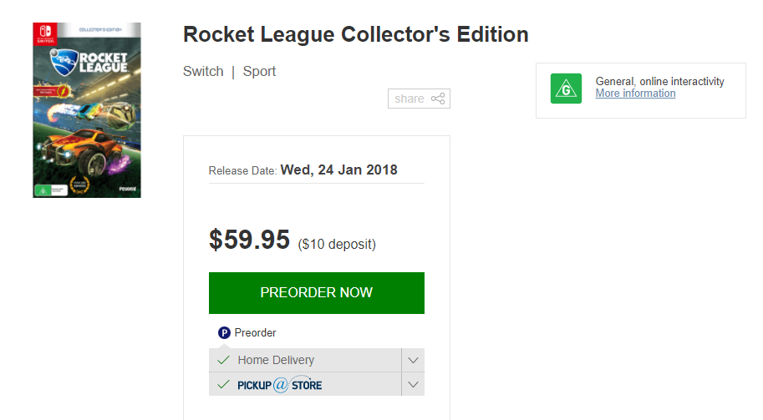Click the release date Wed, 24 Jan 2018
The height and width of the screenshot is (420, 763).
pos(338,170)
